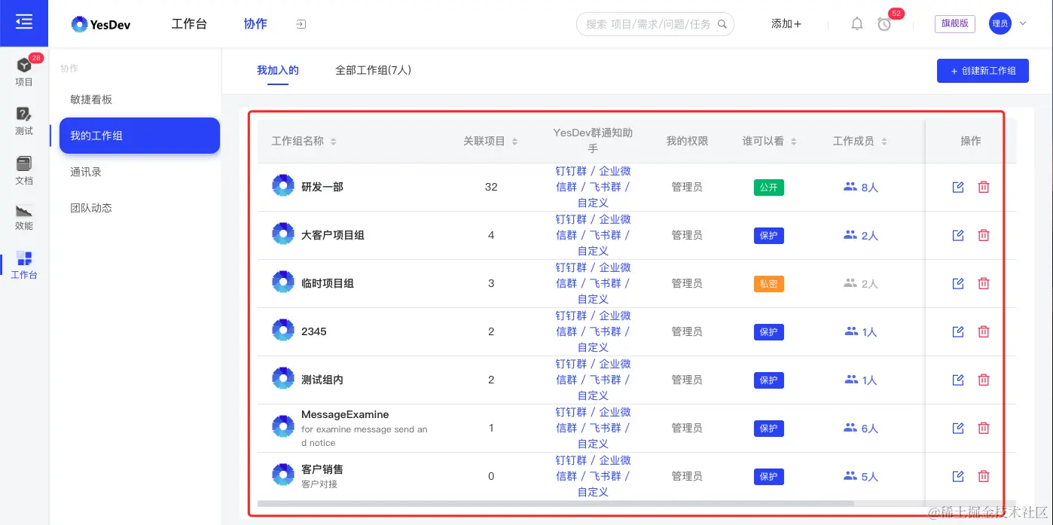This screenshot has height=525, width=1053.
Task: Click the table horizontal scrollbar
Action: pyautogui.click(x=556, y=503)
